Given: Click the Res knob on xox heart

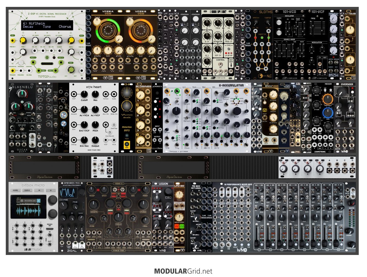Looking at the screenshot, I should coord(95,95).
